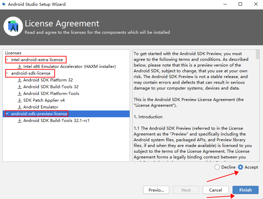263x199 pixels.
Task: Click download icon next to Android SDK Platform-Tools
Action: pos(20,94)
